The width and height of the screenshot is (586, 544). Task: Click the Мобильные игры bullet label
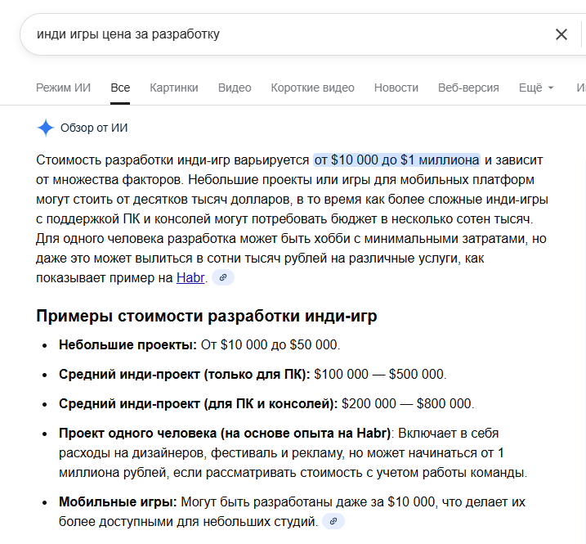click(118, 502)
